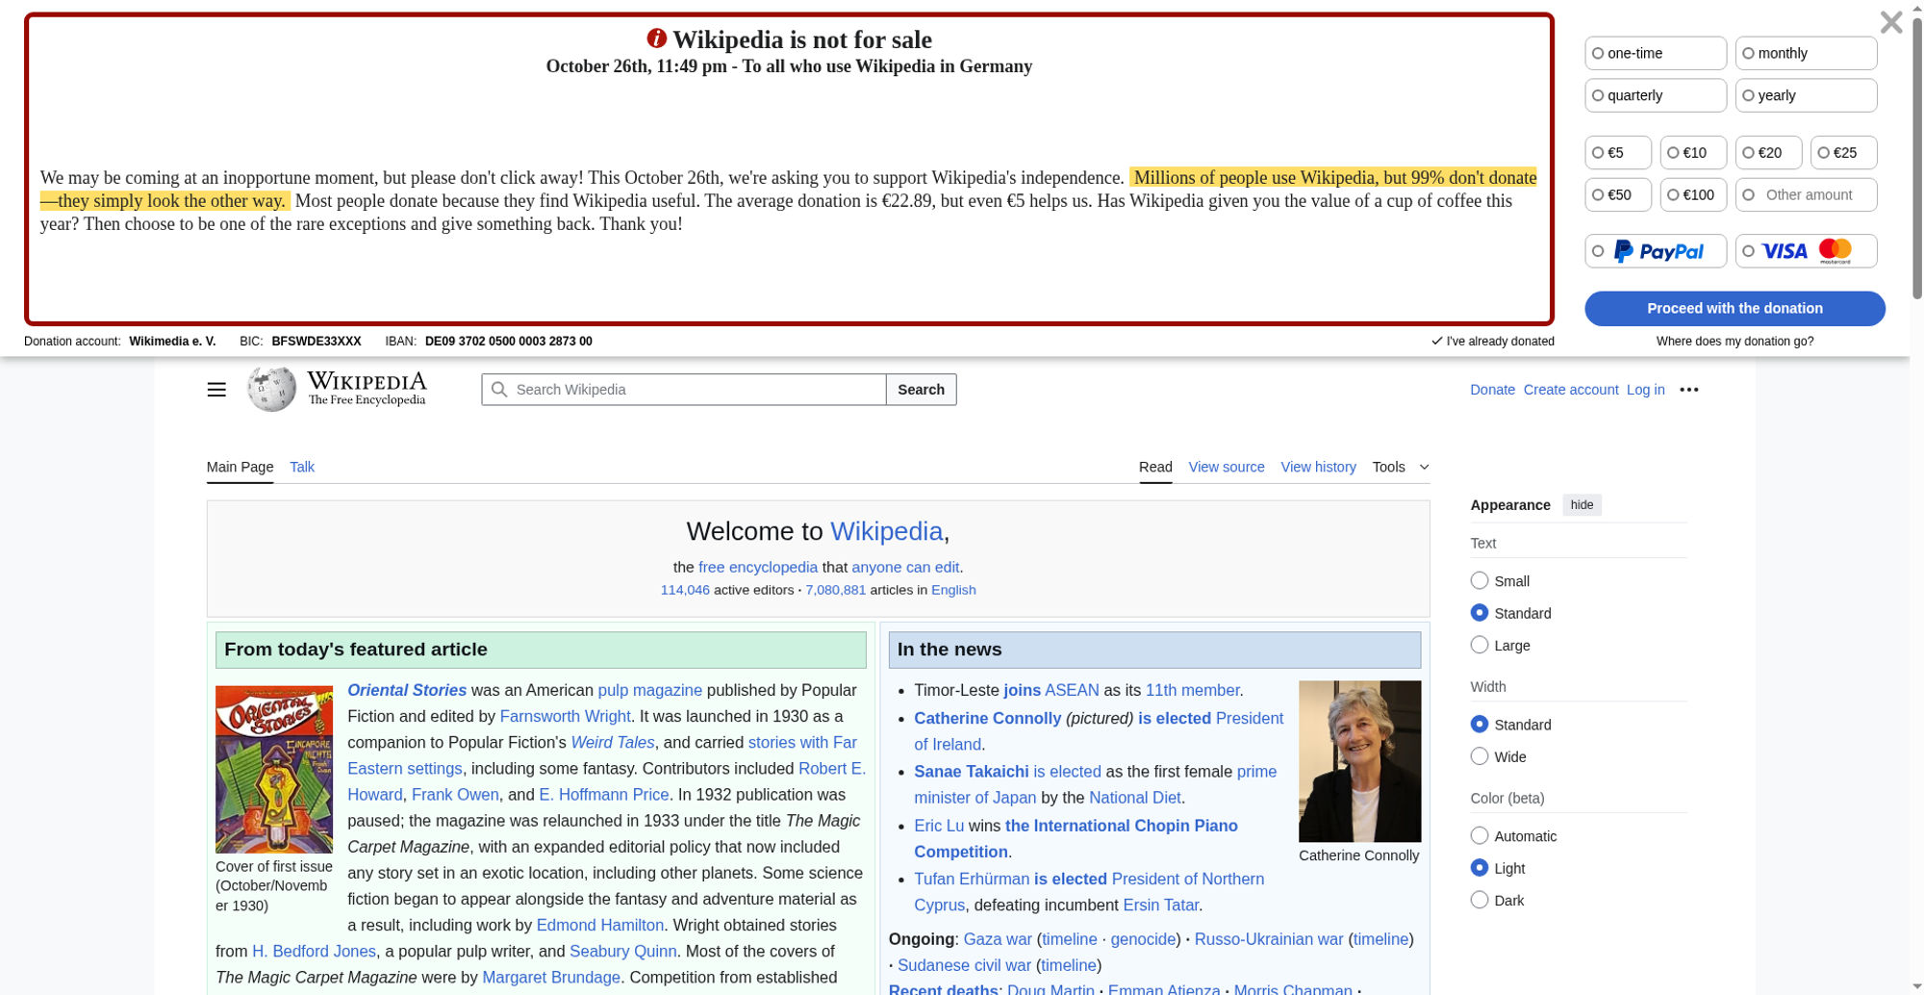1924x995 pixels.
Task: Click Proceed with the donation button
Action: coord(1734,309)
